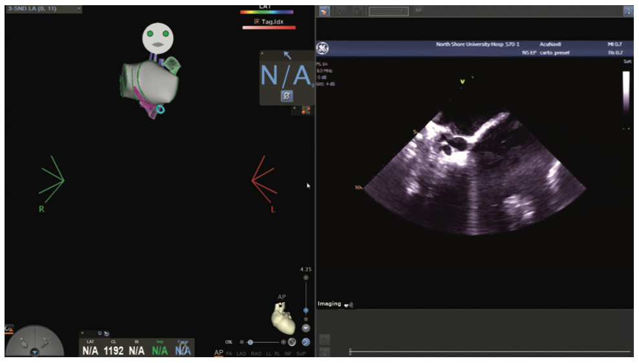Click the red dot grid points icon

[306, 110]
